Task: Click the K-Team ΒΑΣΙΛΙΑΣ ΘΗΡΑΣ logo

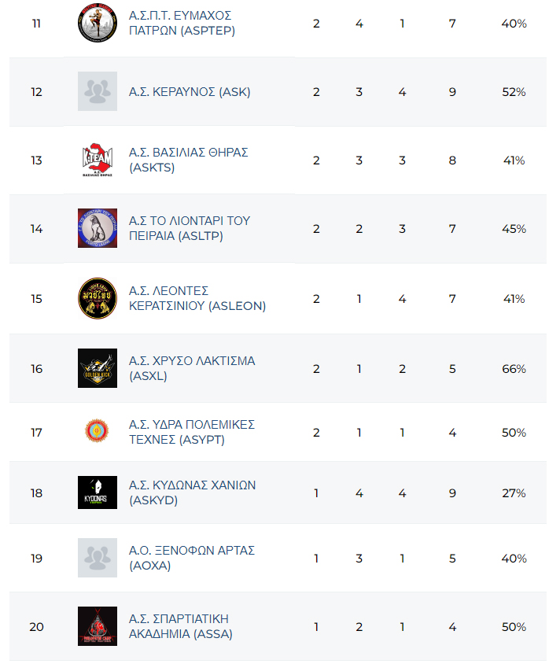Action: [x=98, y=160]
